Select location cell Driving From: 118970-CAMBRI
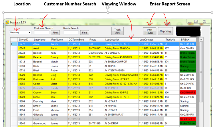Viewport: 214px width, 127px height. [x=121, y=75]
